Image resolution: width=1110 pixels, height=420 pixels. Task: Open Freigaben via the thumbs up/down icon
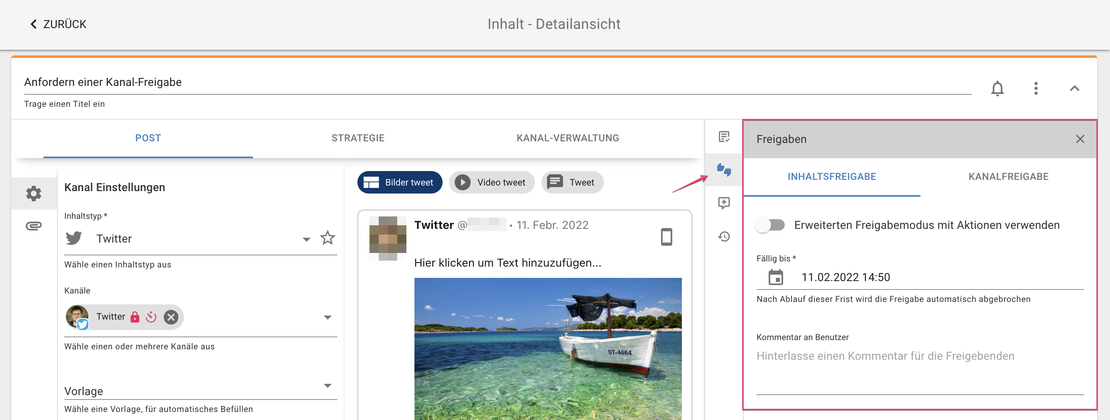click(724, 170)
